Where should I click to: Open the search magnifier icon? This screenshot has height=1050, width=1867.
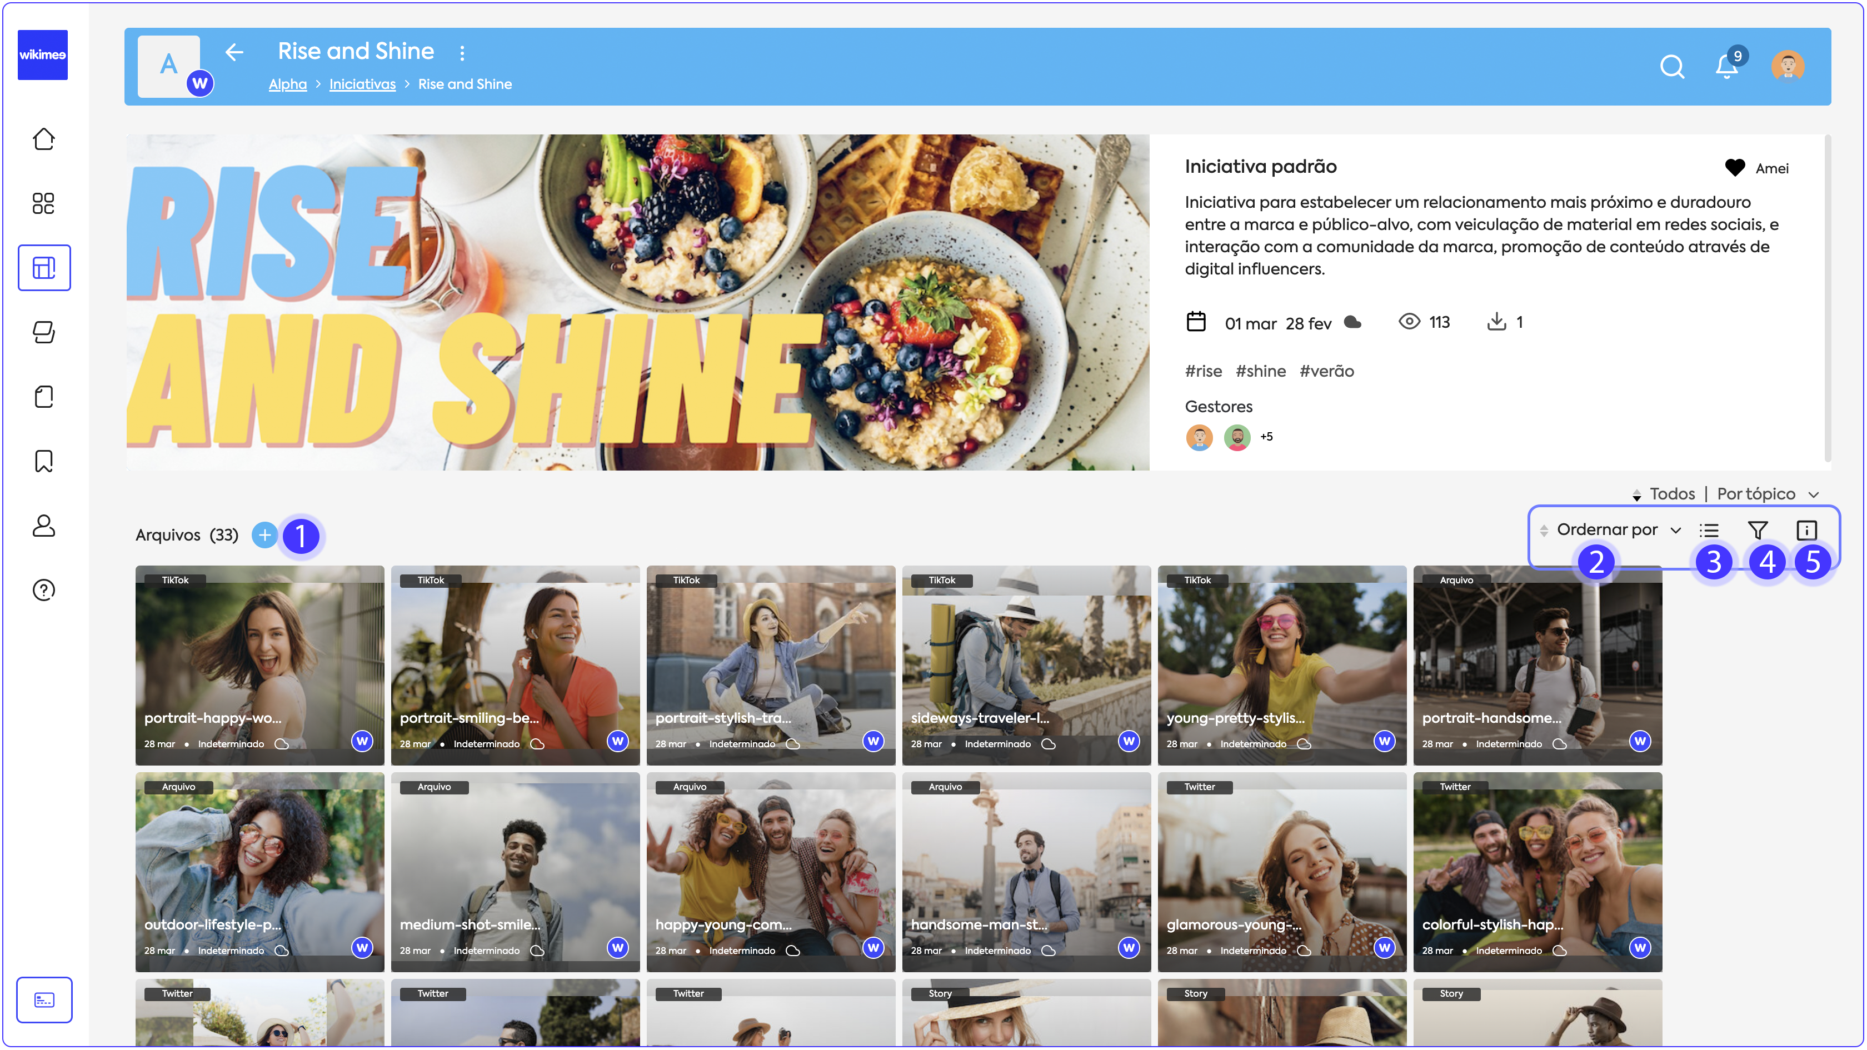tap(1671, 67)
